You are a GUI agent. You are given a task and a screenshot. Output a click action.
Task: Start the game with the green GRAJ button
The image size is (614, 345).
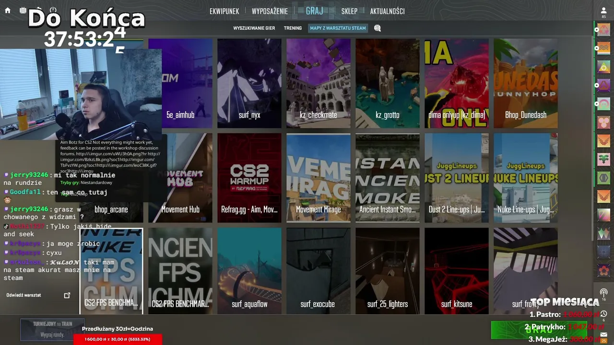pos(540,330)
